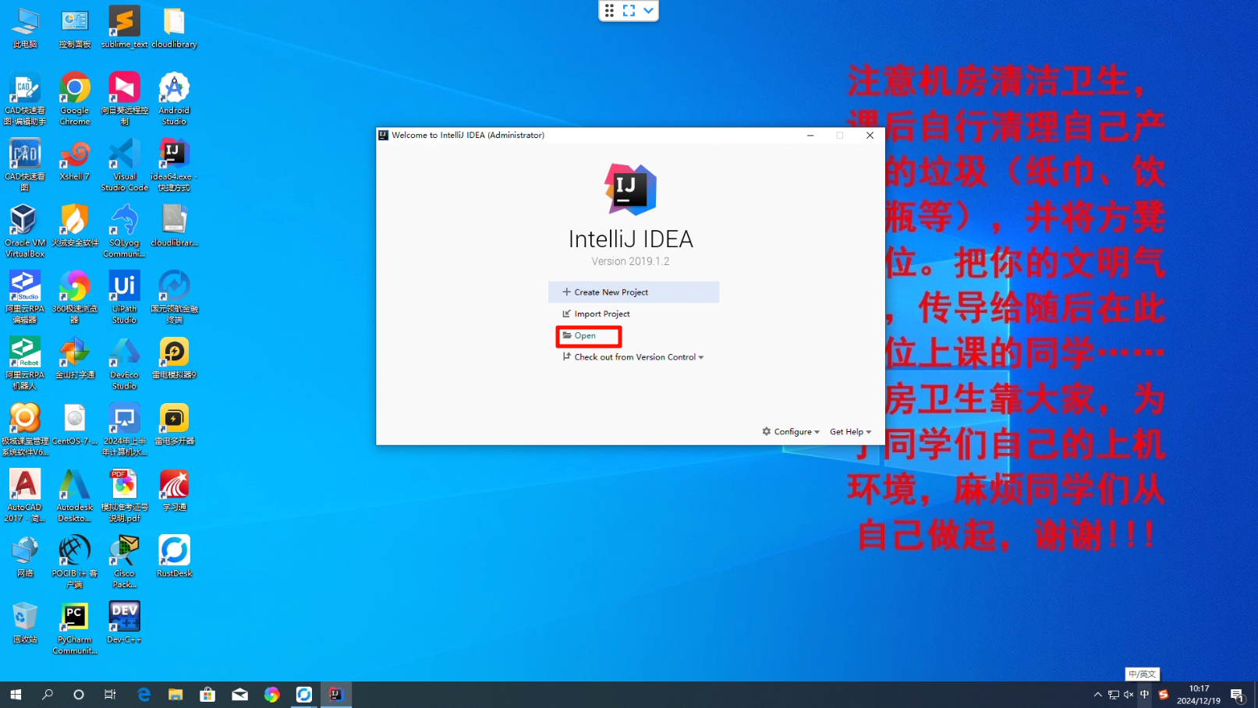
Task: Choose Import Project option
Action: click(596, 314)
